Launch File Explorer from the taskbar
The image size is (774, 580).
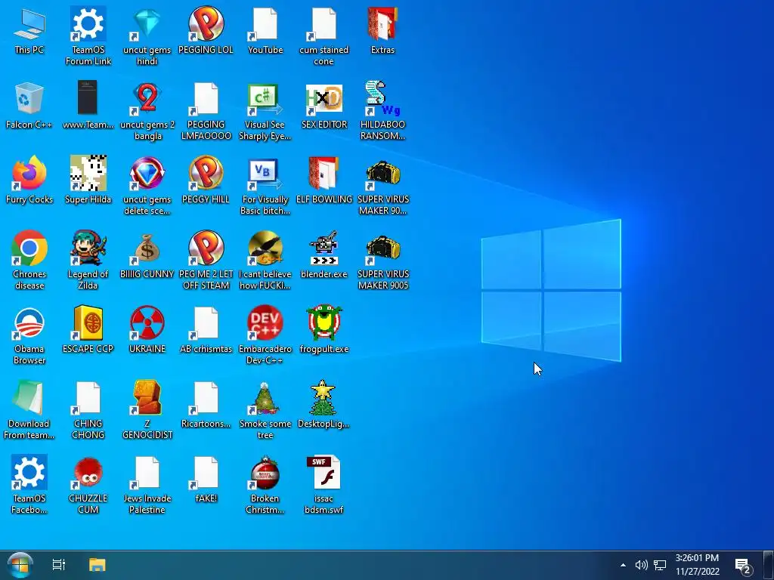[x=98, y=565]
